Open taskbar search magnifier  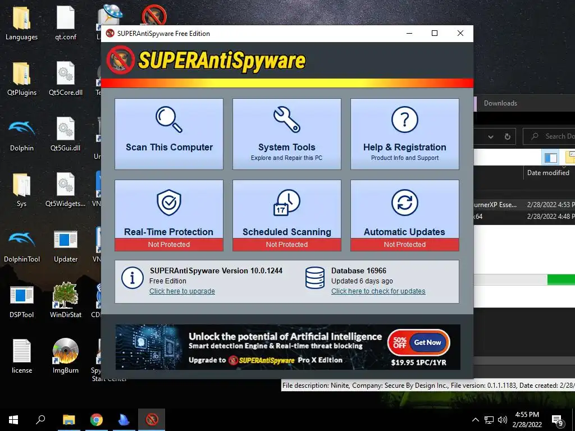click(40, 420)
